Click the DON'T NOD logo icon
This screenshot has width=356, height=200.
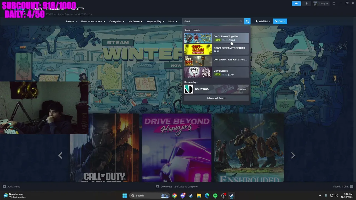189,89
